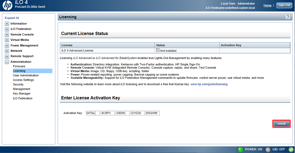Screen dimensions: 295x153
Task: Open the Management page
Action: pyautogui.click(x=21, y=89)
